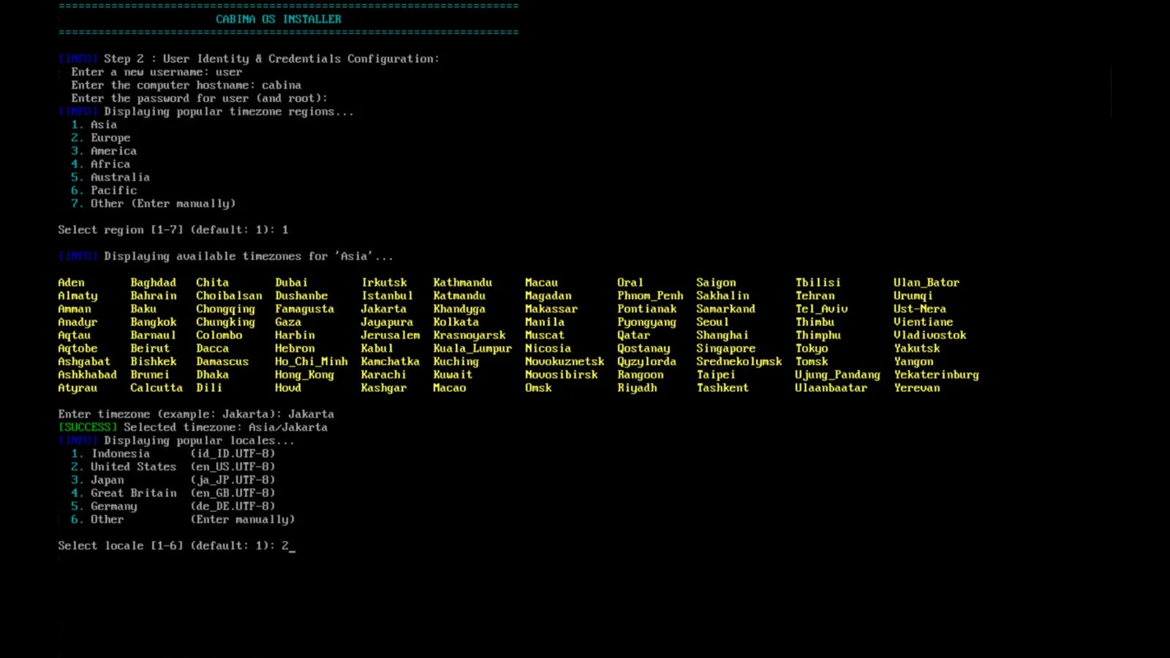
Task: Click the 'Baghdad' timezone entry
Action: coord(153,282)
